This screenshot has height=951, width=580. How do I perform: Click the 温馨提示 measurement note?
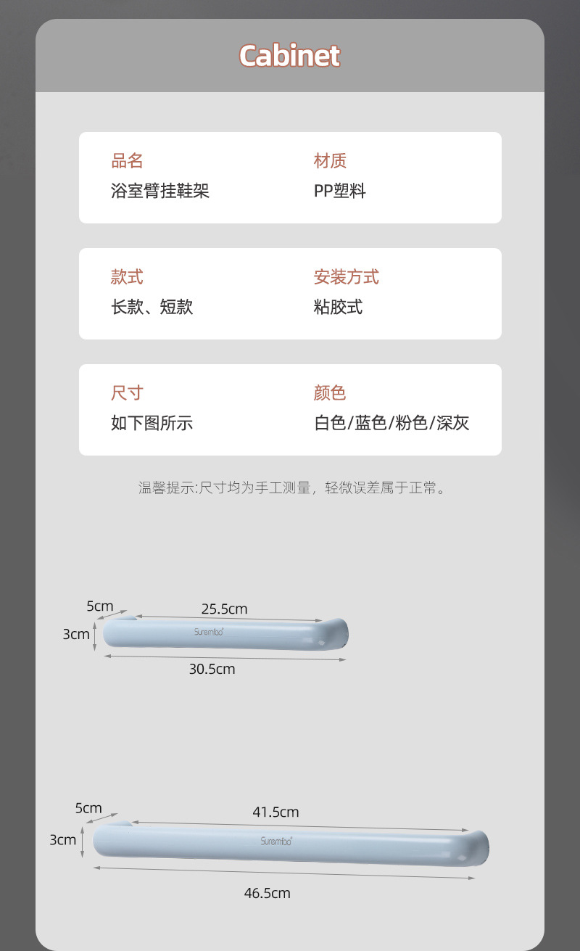(x=291, y=487)
